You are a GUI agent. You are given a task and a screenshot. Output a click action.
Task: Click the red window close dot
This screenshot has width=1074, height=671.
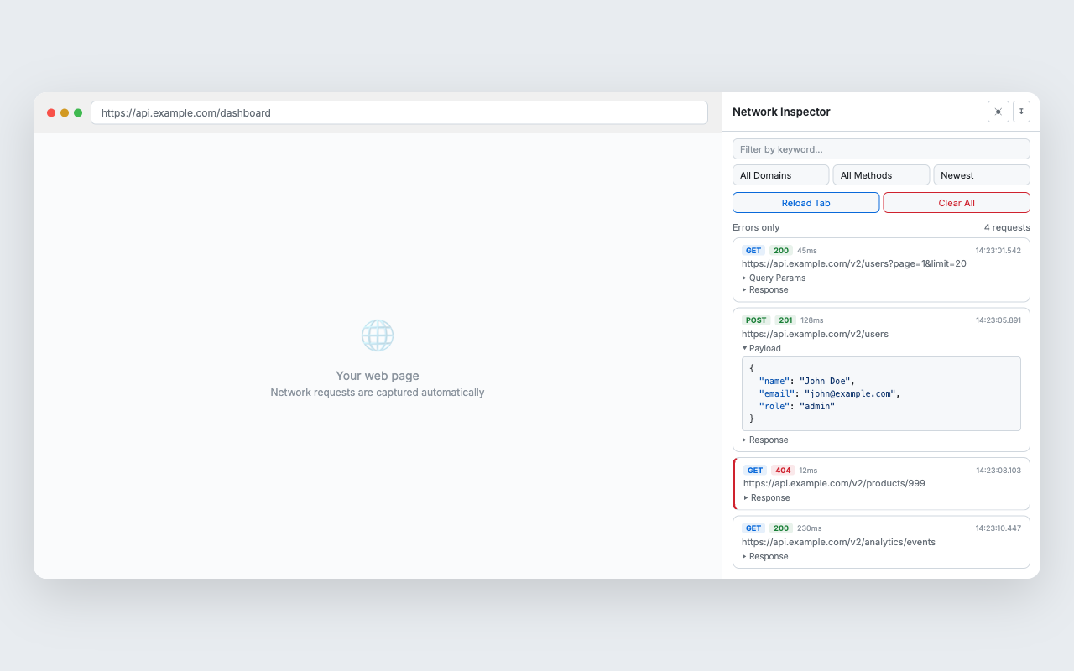[x=51, y=112]
